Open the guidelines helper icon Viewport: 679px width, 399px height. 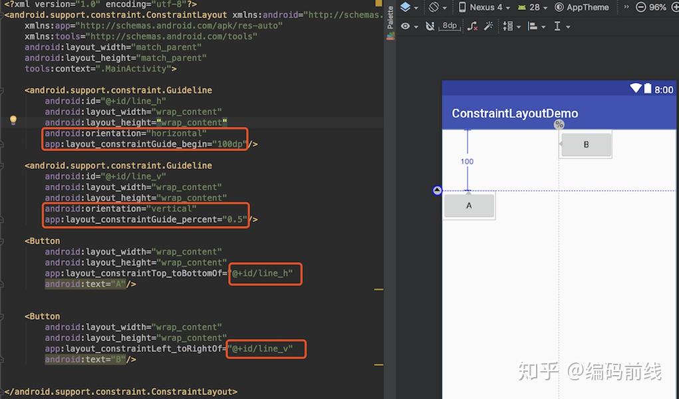point(558,26)
